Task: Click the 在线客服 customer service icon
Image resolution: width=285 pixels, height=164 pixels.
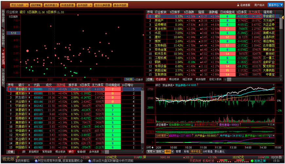Action: tap(238, 5)
